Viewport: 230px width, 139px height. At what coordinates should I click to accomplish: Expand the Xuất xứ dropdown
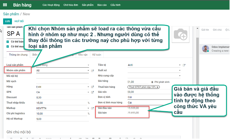tap(179, 71)
